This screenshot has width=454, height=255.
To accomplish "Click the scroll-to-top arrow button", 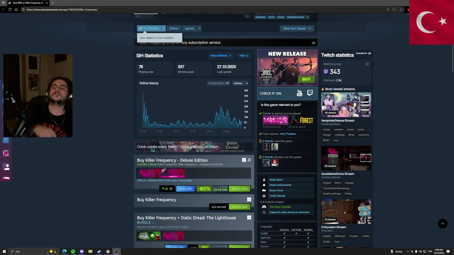I will tap(442, 223).
